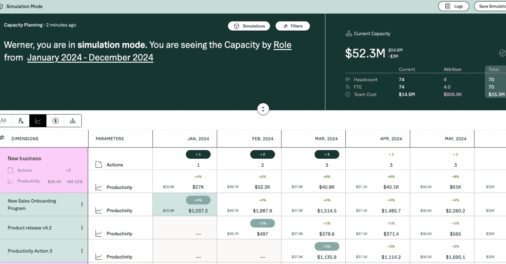
Task: Switch to the headcount people view tab
Action: click(x=4, y=121)
